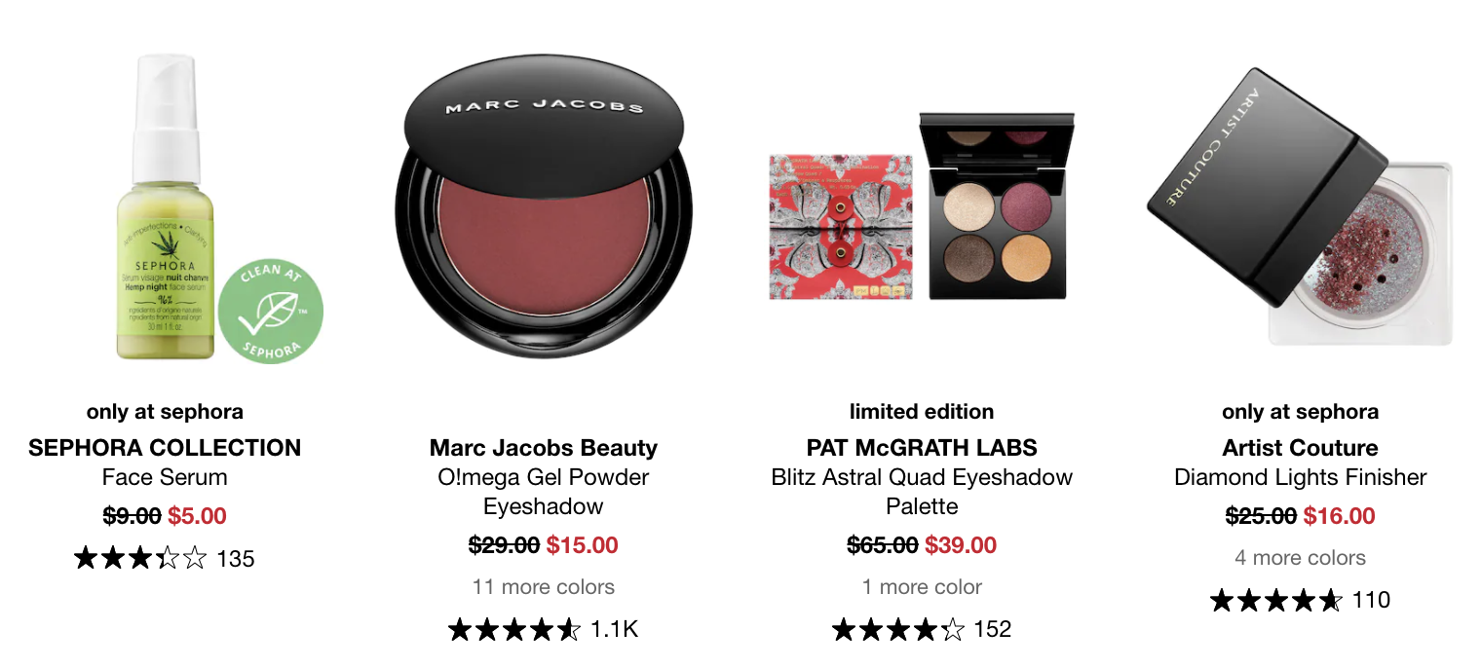Click the O!mega Eyeshadow star rating

[x=514, y=630]
